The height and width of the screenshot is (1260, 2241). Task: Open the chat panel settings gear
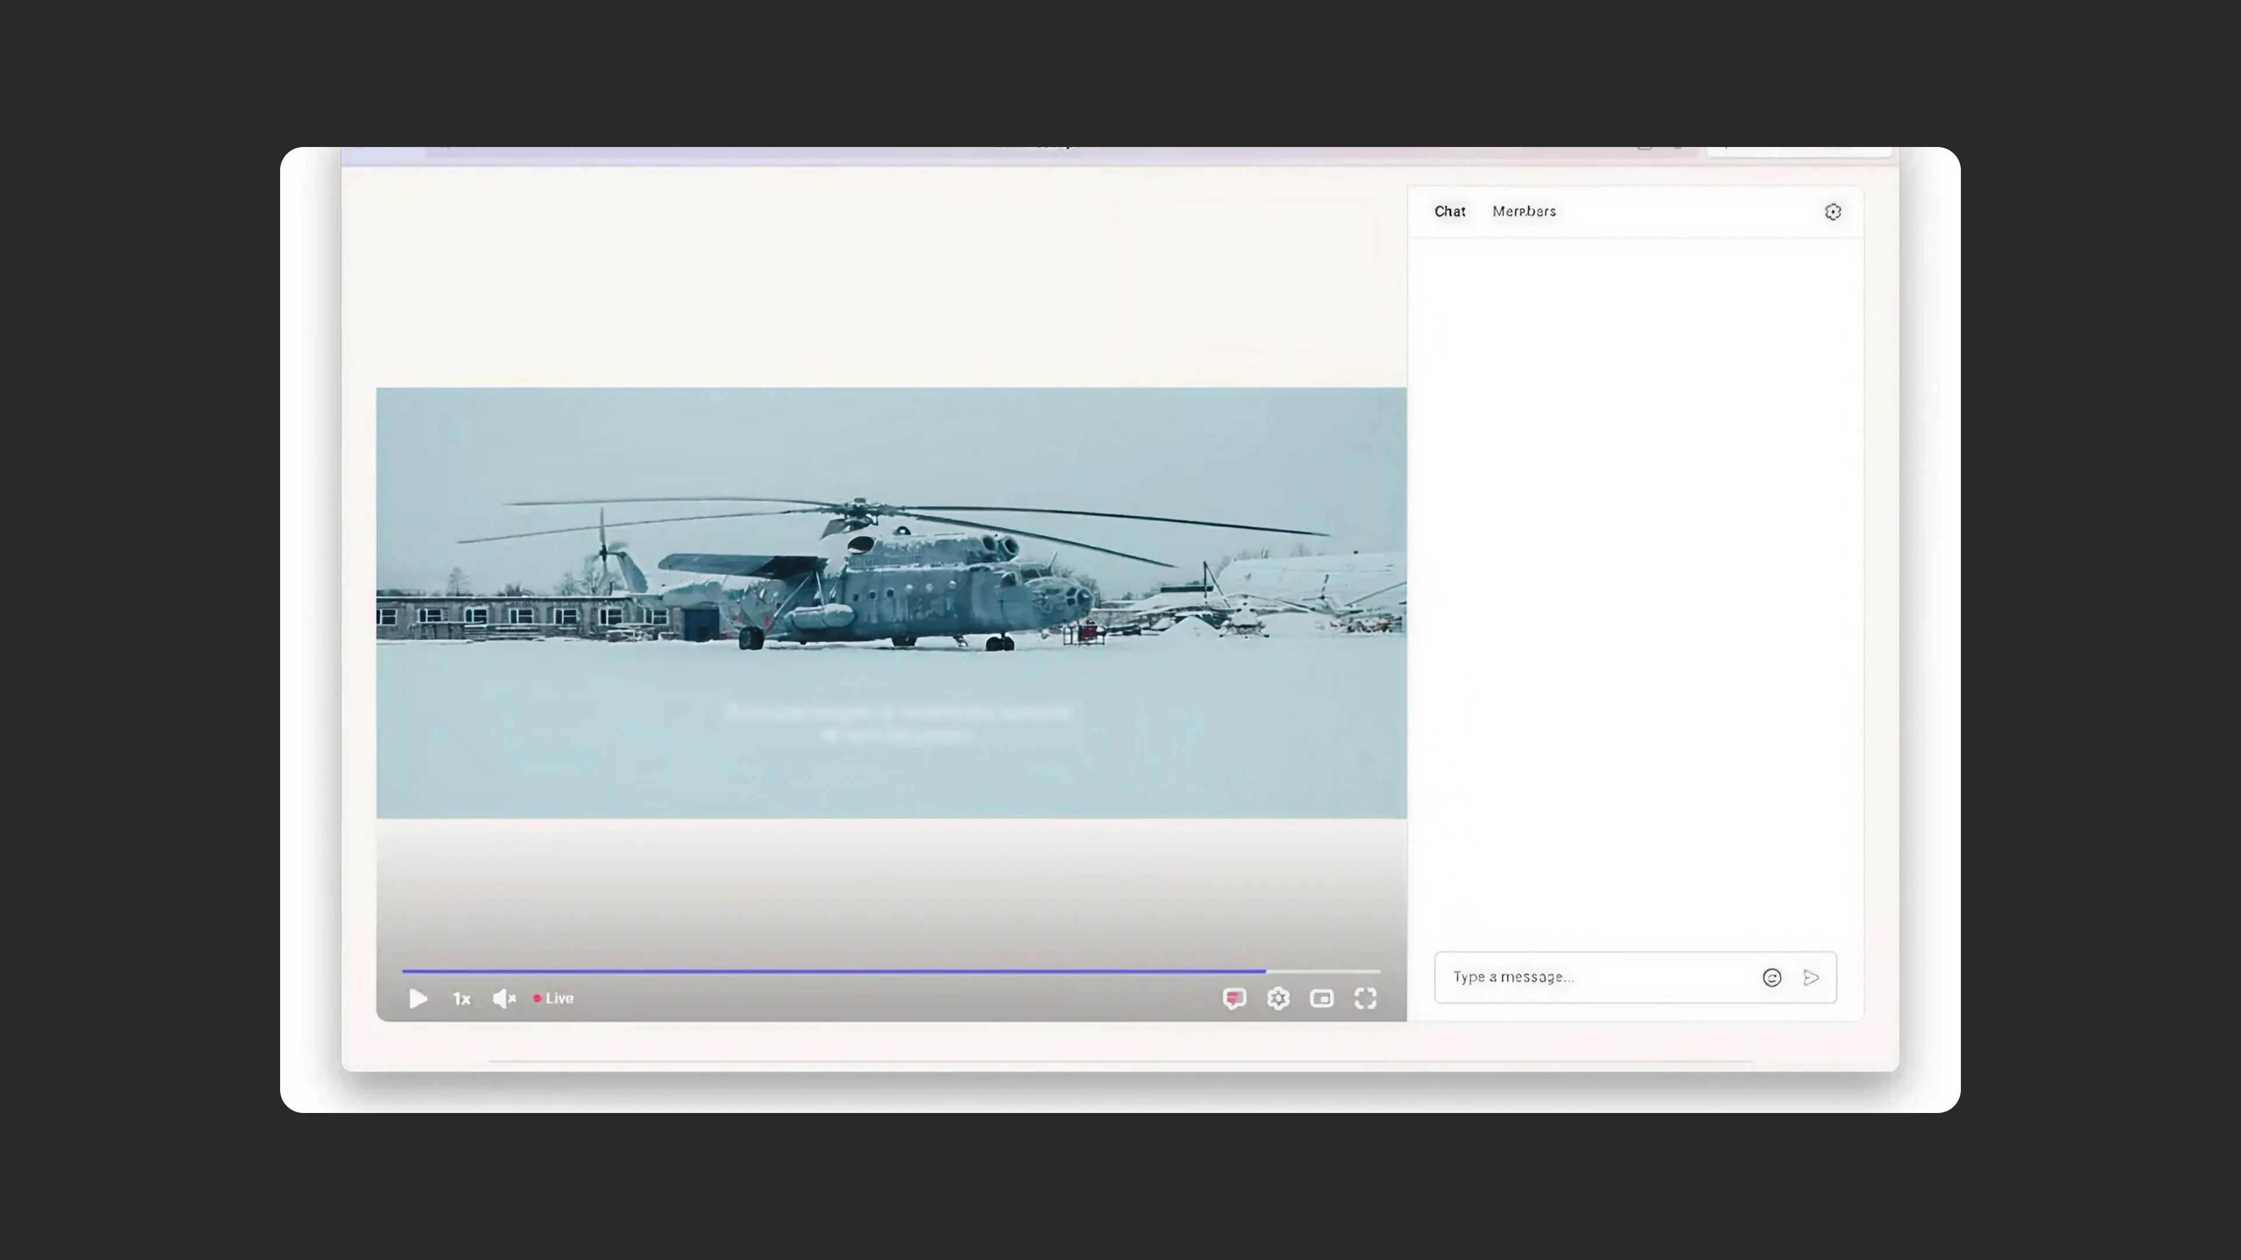tap(1832, 212)
